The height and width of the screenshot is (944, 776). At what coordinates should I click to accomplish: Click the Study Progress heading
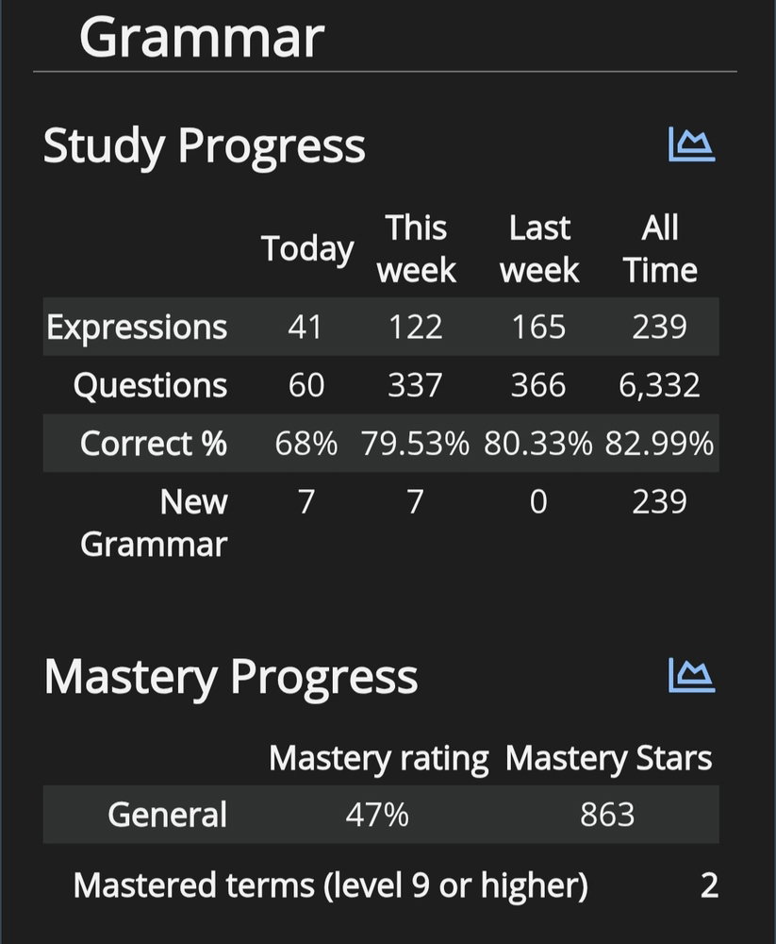(204, 145)
